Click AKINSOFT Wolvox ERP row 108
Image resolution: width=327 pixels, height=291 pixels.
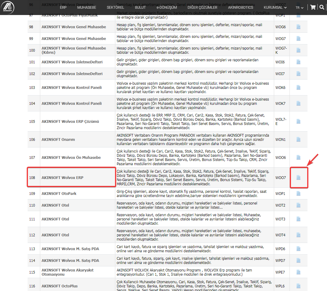point(62,178)
